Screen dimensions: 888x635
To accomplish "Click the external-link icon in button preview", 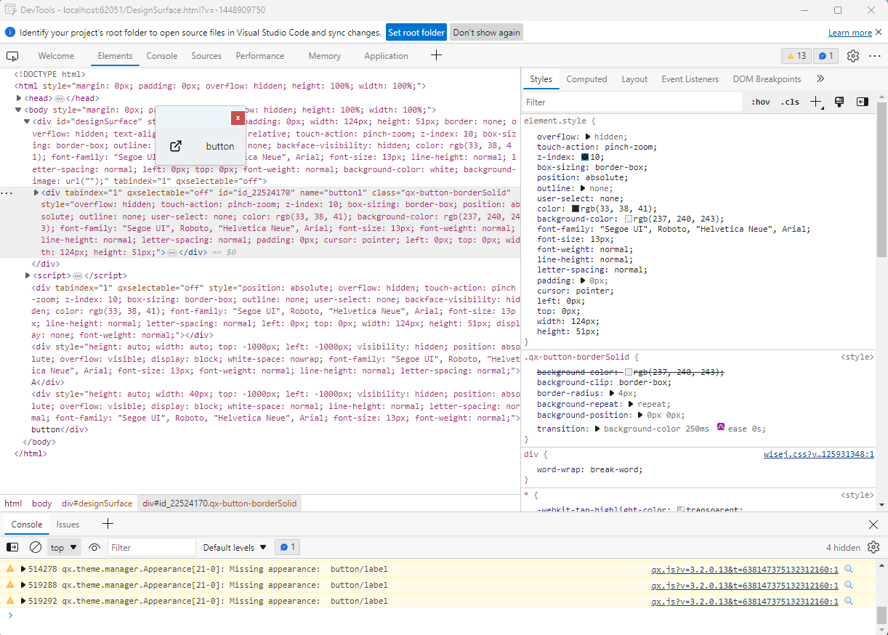I will pyautogui.click(x=175, y=146).
